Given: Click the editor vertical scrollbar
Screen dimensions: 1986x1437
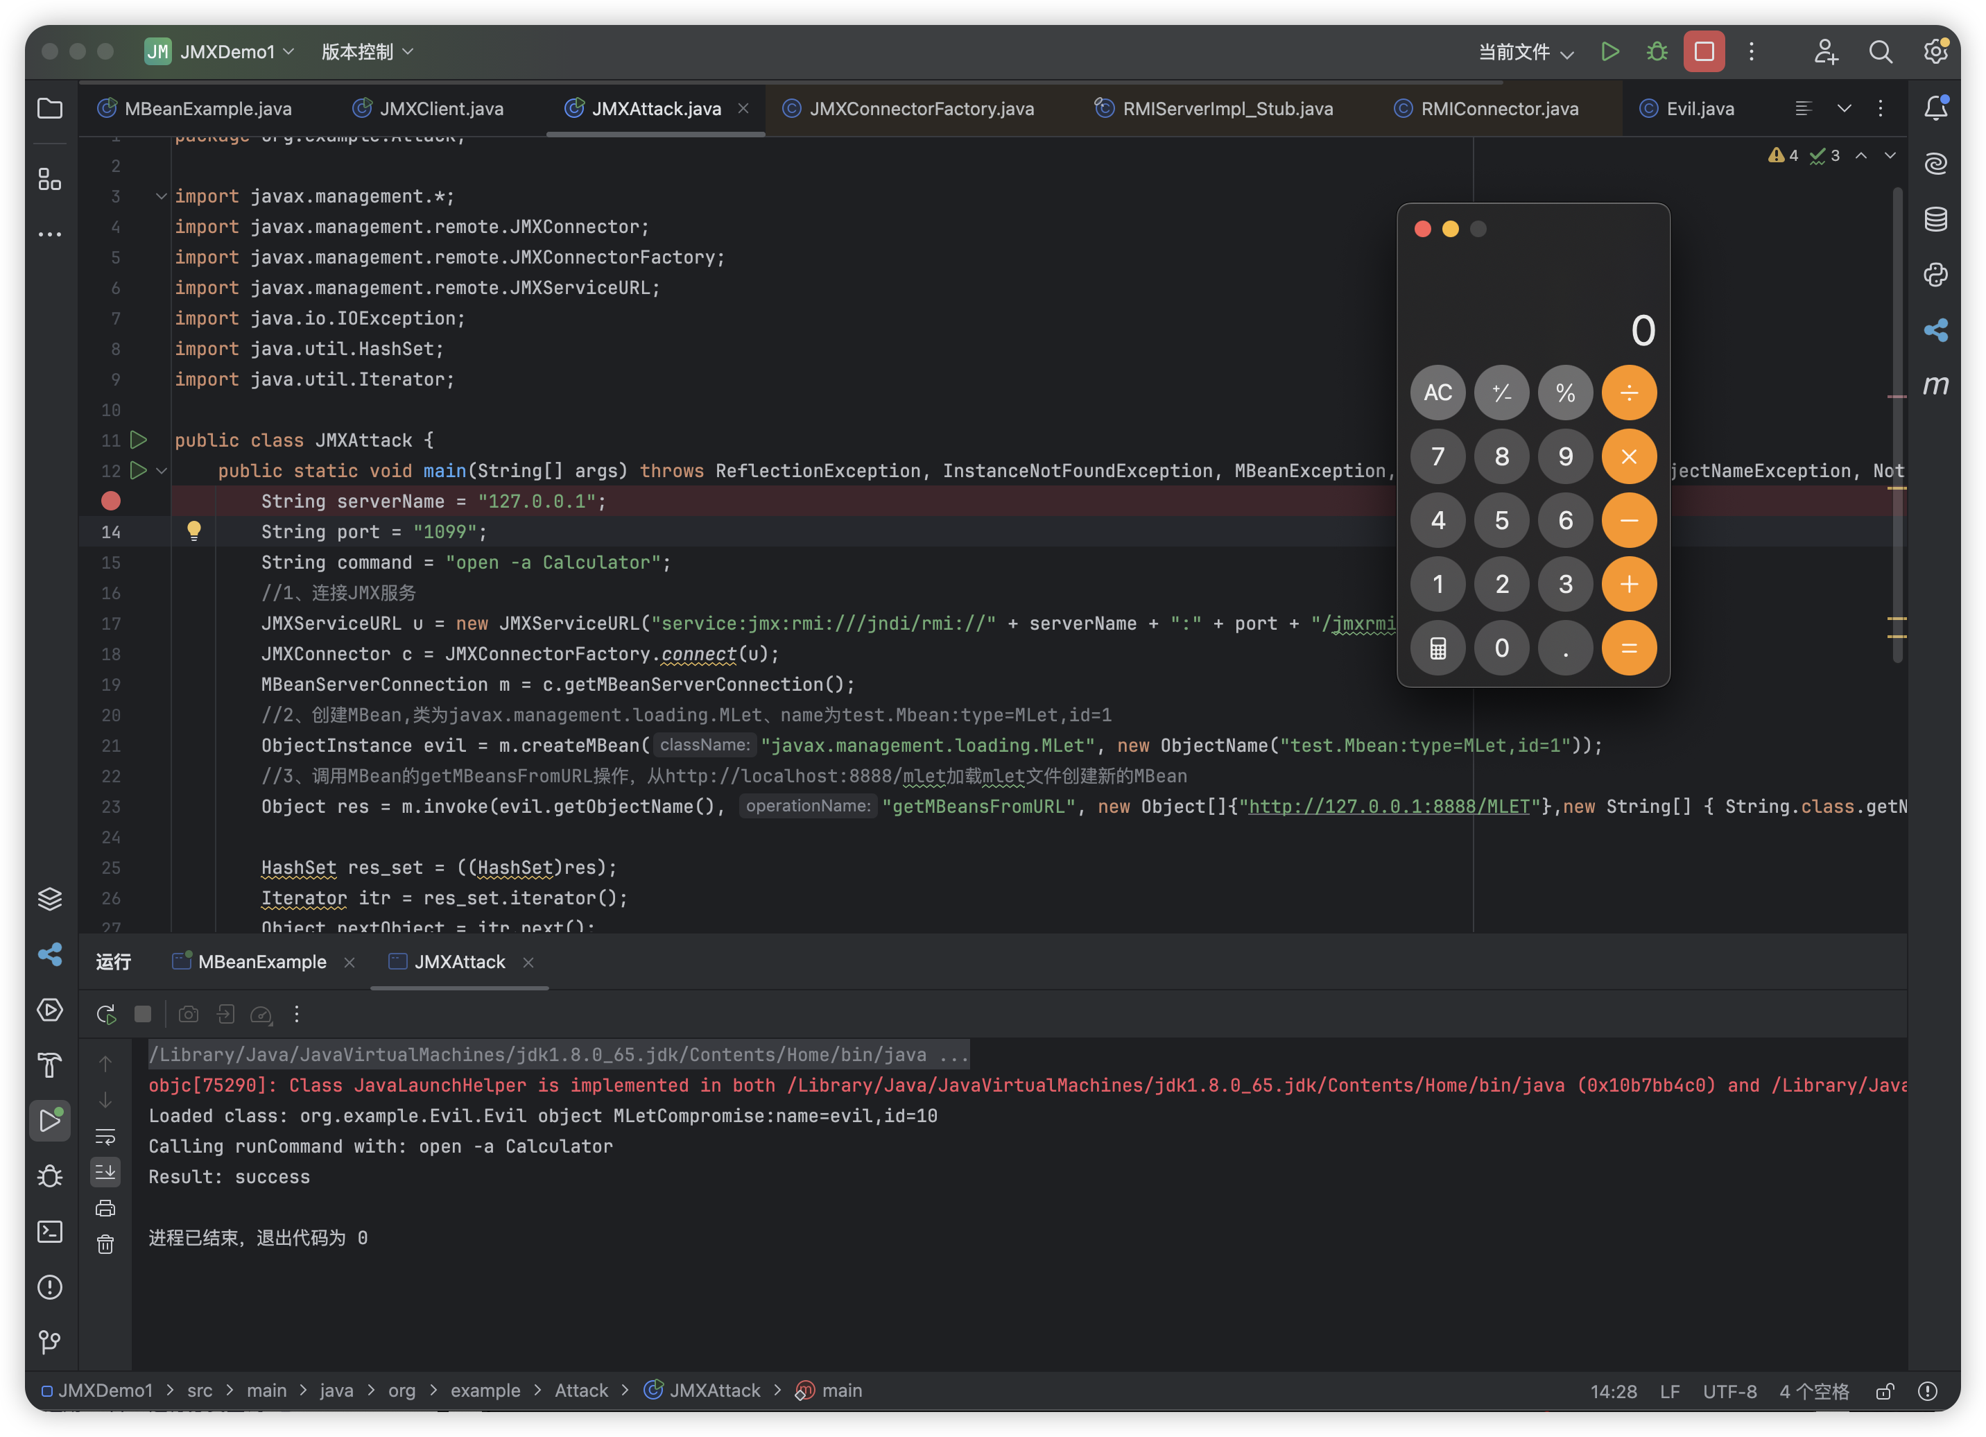Looking at the screenshot, I should pos(1897,426).
